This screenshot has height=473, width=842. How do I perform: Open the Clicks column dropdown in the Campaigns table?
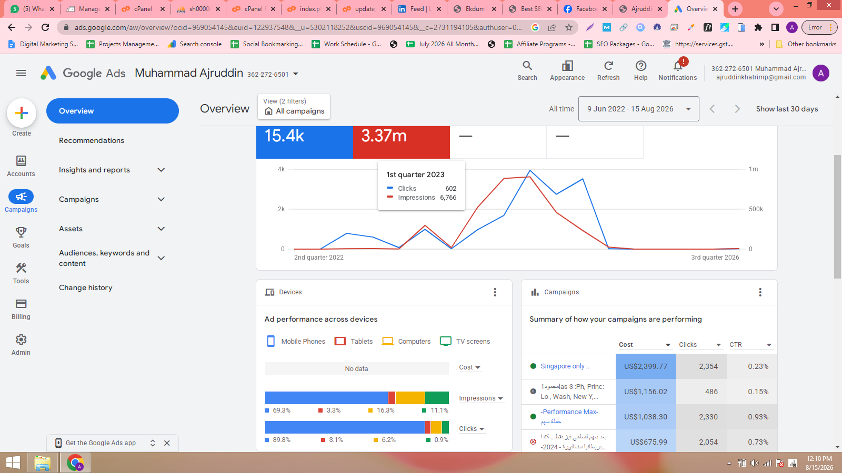(x=700, y=345)
